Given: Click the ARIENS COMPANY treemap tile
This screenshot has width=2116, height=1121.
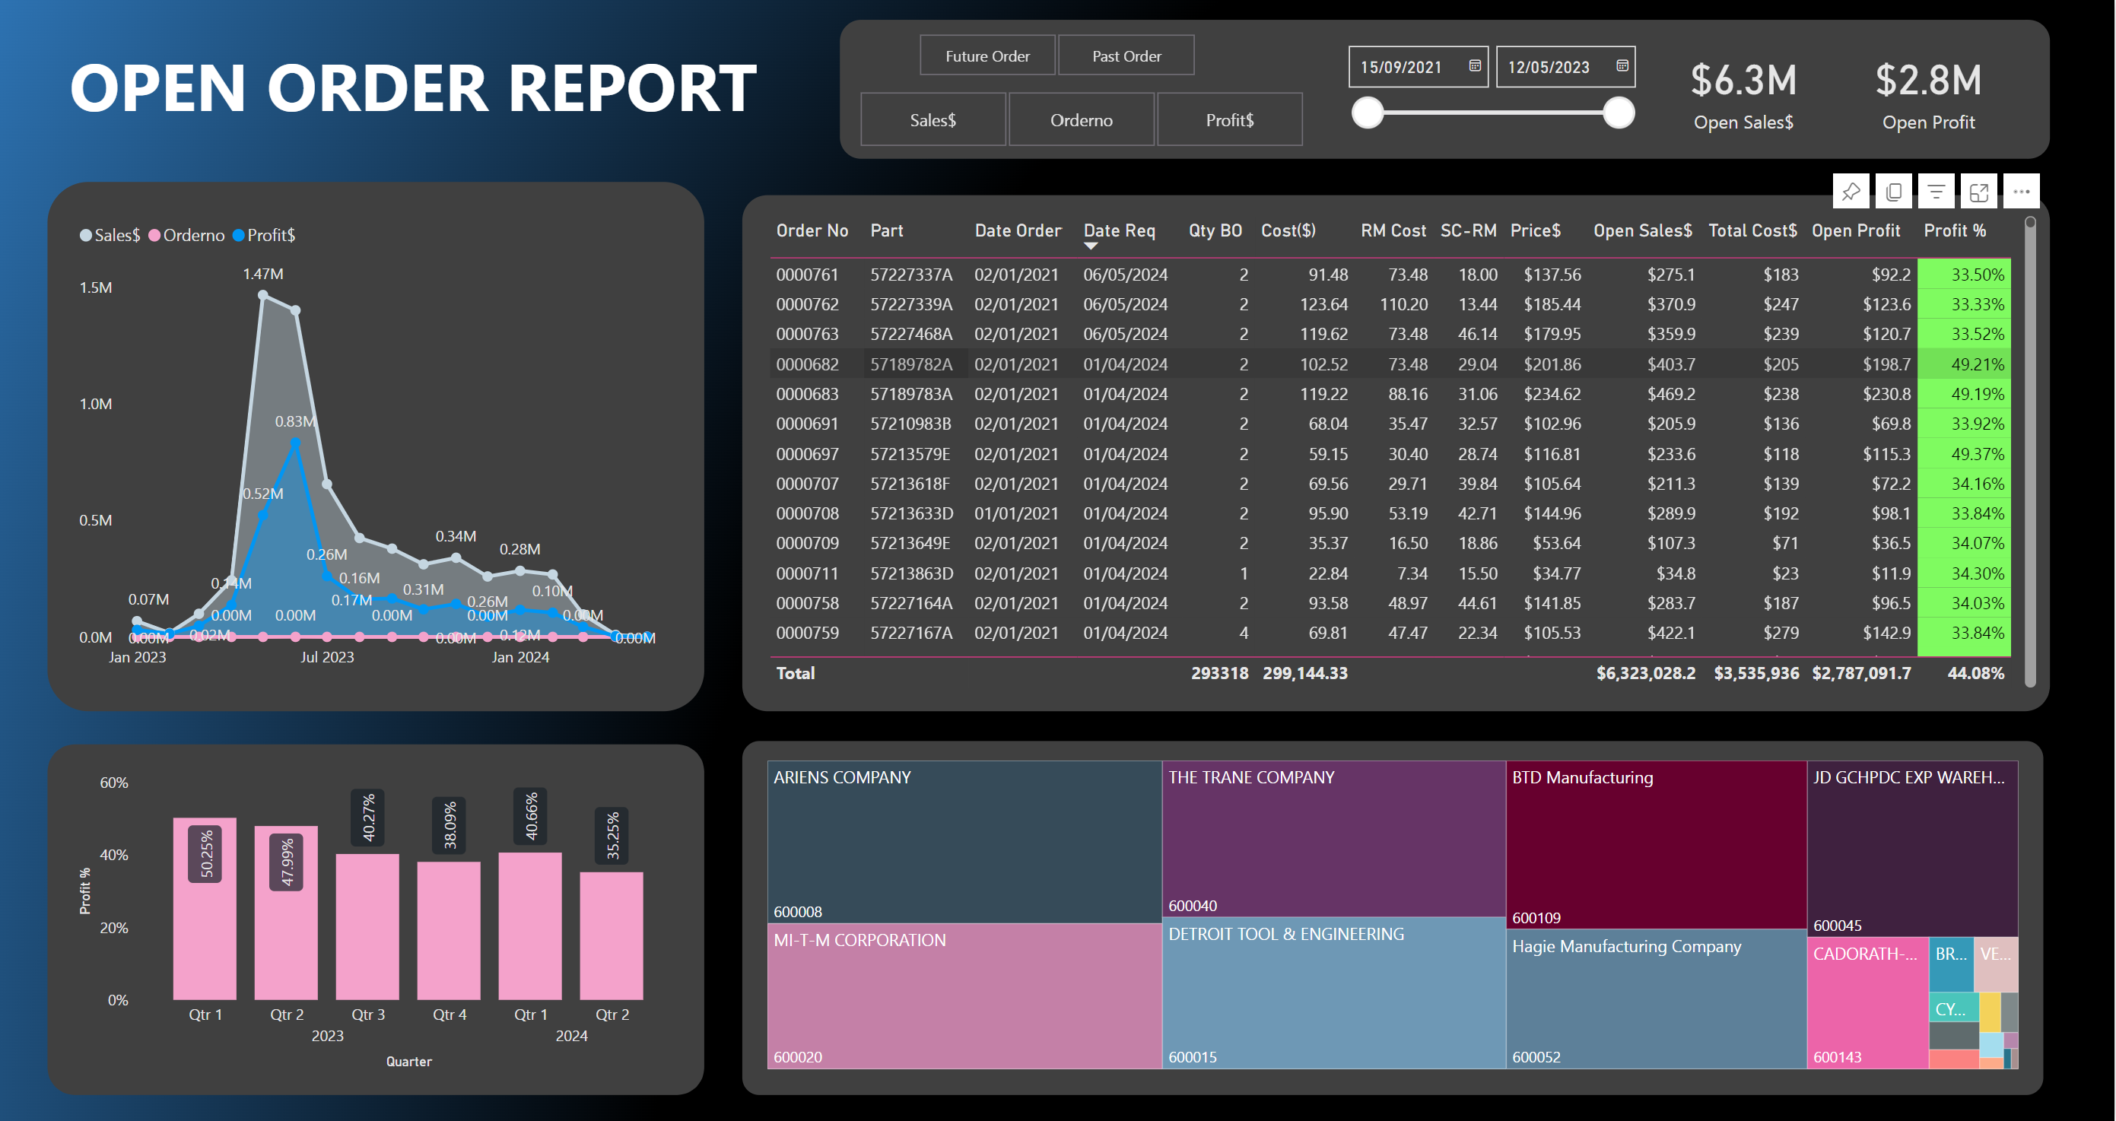Looking at the screenshot, I should 964,842.
